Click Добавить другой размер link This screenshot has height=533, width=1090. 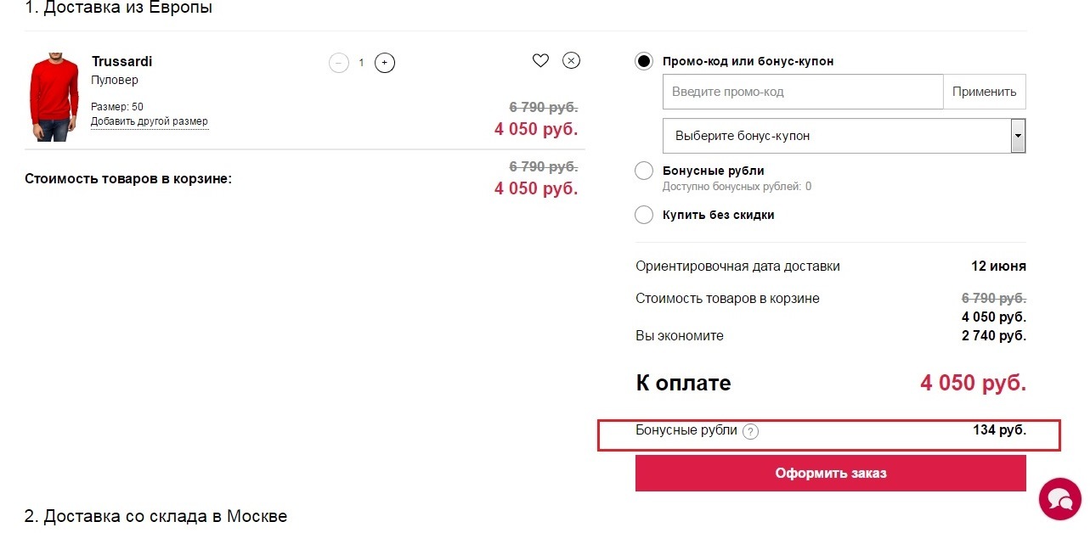[x=150, y=121]
